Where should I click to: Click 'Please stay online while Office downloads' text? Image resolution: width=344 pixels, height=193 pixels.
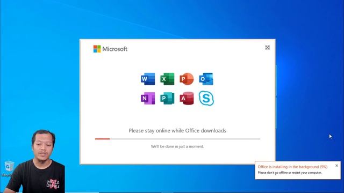tap(177, 131)
